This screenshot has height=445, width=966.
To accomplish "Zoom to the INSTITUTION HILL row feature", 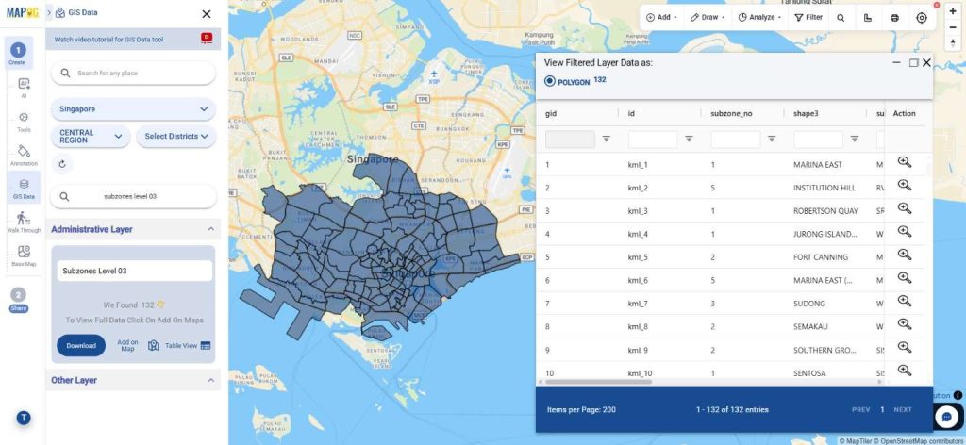I will pos(904,186).
